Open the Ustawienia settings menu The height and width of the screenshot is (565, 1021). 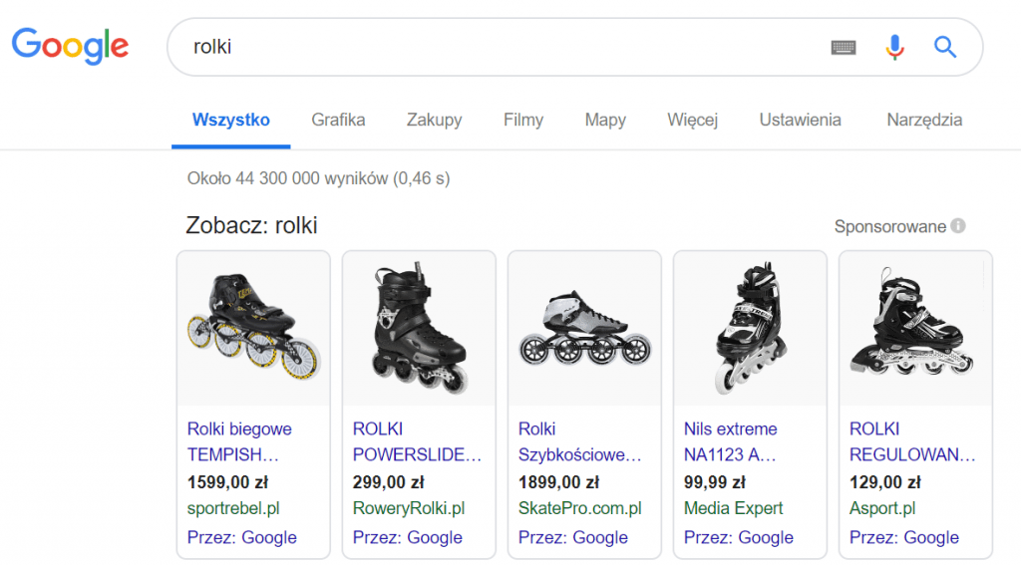[800, 120]
